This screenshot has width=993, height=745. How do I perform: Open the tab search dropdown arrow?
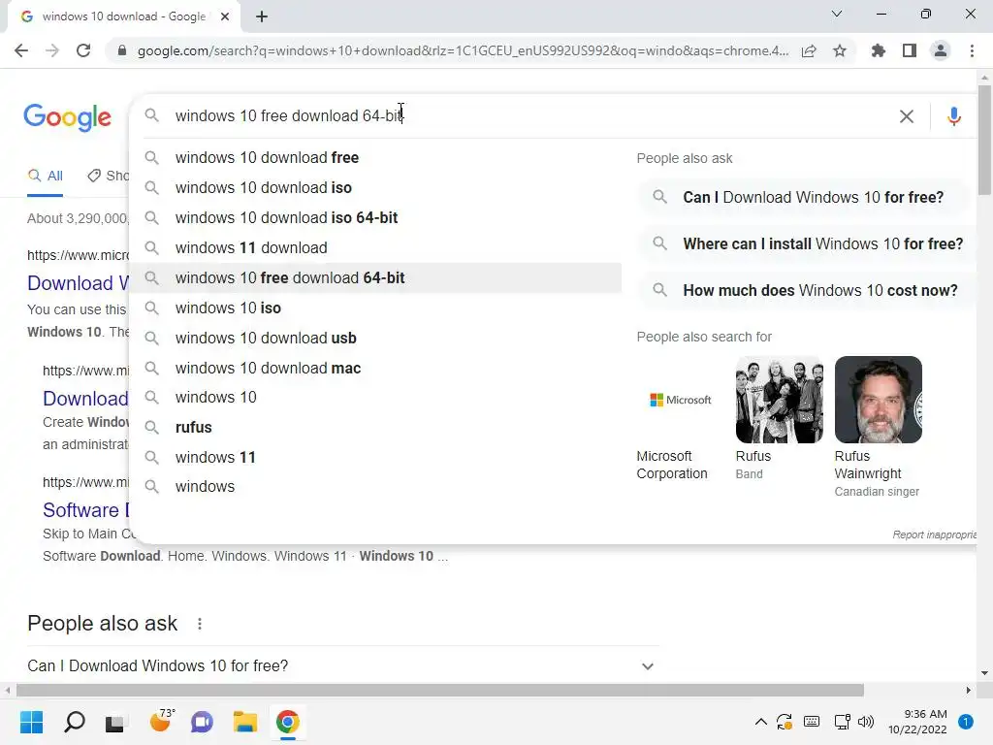(x=837, y=14)
